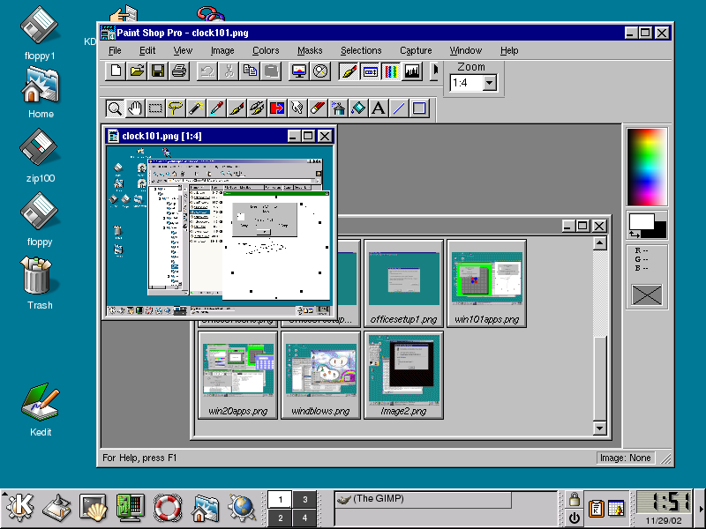This screenshot has width=706, height=529.
Task: Open the Window menu
Action: point(466,50)
